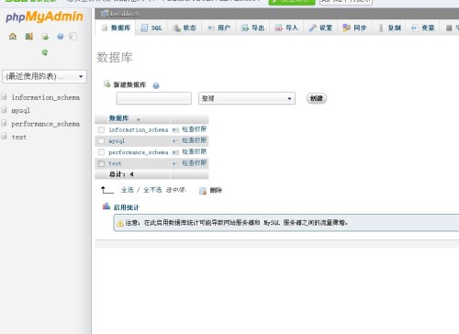Open the phpMyAdmin home icon
This screenshot has height=334, width=459.
[13, 37]
